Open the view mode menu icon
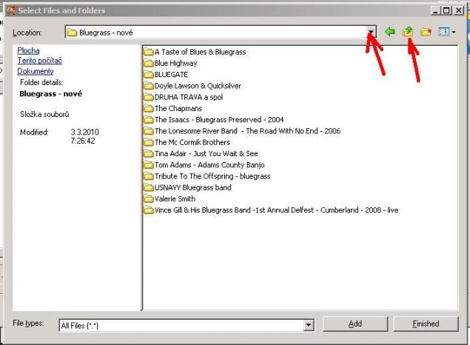The width and height of the screenshot is (470, 345). pyautogui.click(x=447, y=32)
